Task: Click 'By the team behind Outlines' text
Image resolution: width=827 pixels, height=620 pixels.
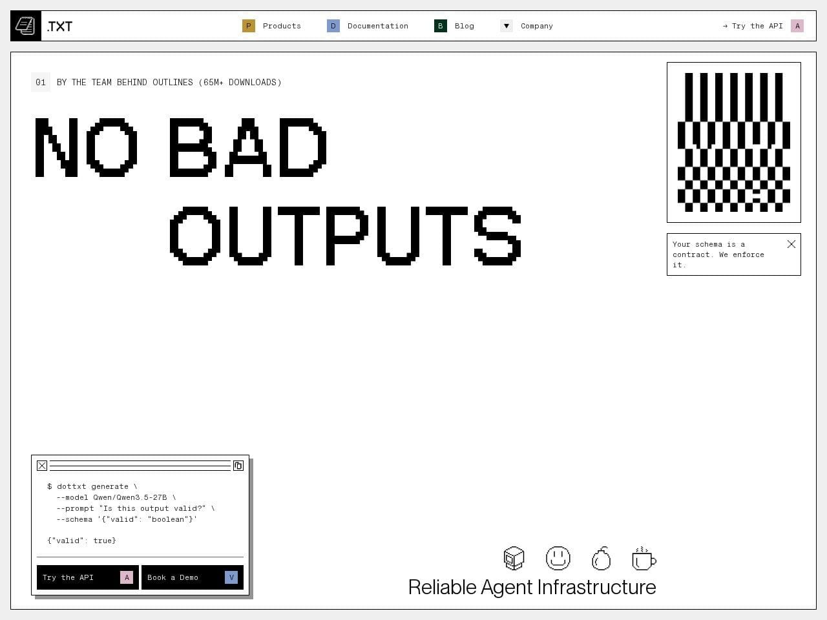Action: pos(169,82)
